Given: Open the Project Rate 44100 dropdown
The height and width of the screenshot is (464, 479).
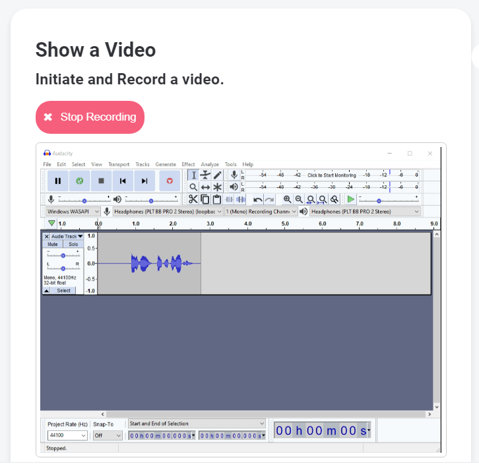Looking at the screenshot, I should coord(67,435).
